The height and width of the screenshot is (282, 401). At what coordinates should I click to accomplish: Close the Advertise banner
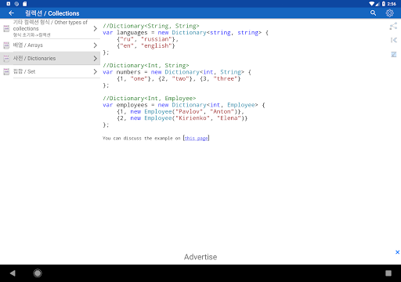pyautogui.click(x=397, y=252)
